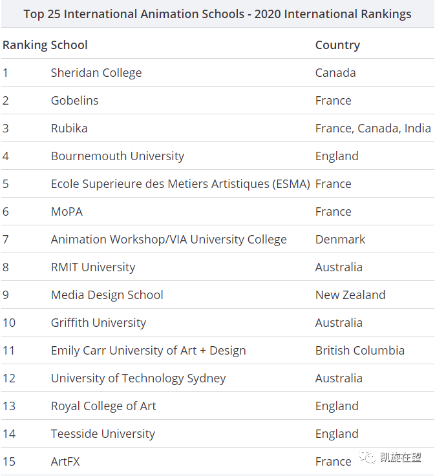
Task: Select Griffith University row
Action: (98, 323)
